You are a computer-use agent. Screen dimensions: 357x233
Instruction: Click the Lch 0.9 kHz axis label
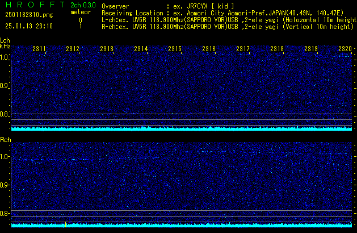pyautogui.click(x=4, y=86)
